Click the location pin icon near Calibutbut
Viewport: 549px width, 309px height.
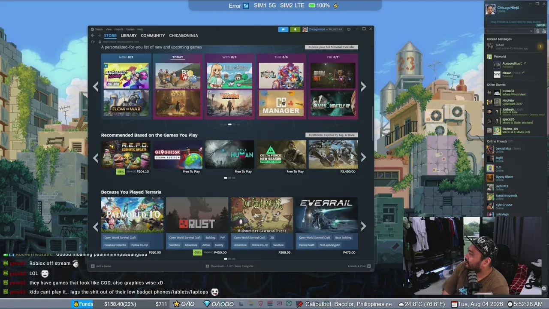(300, 304)
